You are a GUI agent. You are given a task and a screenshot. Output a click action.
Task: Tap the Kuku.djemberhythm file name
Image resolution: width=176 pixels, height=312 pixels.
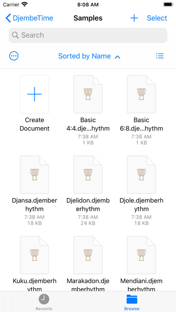click(x=35, y=285)
